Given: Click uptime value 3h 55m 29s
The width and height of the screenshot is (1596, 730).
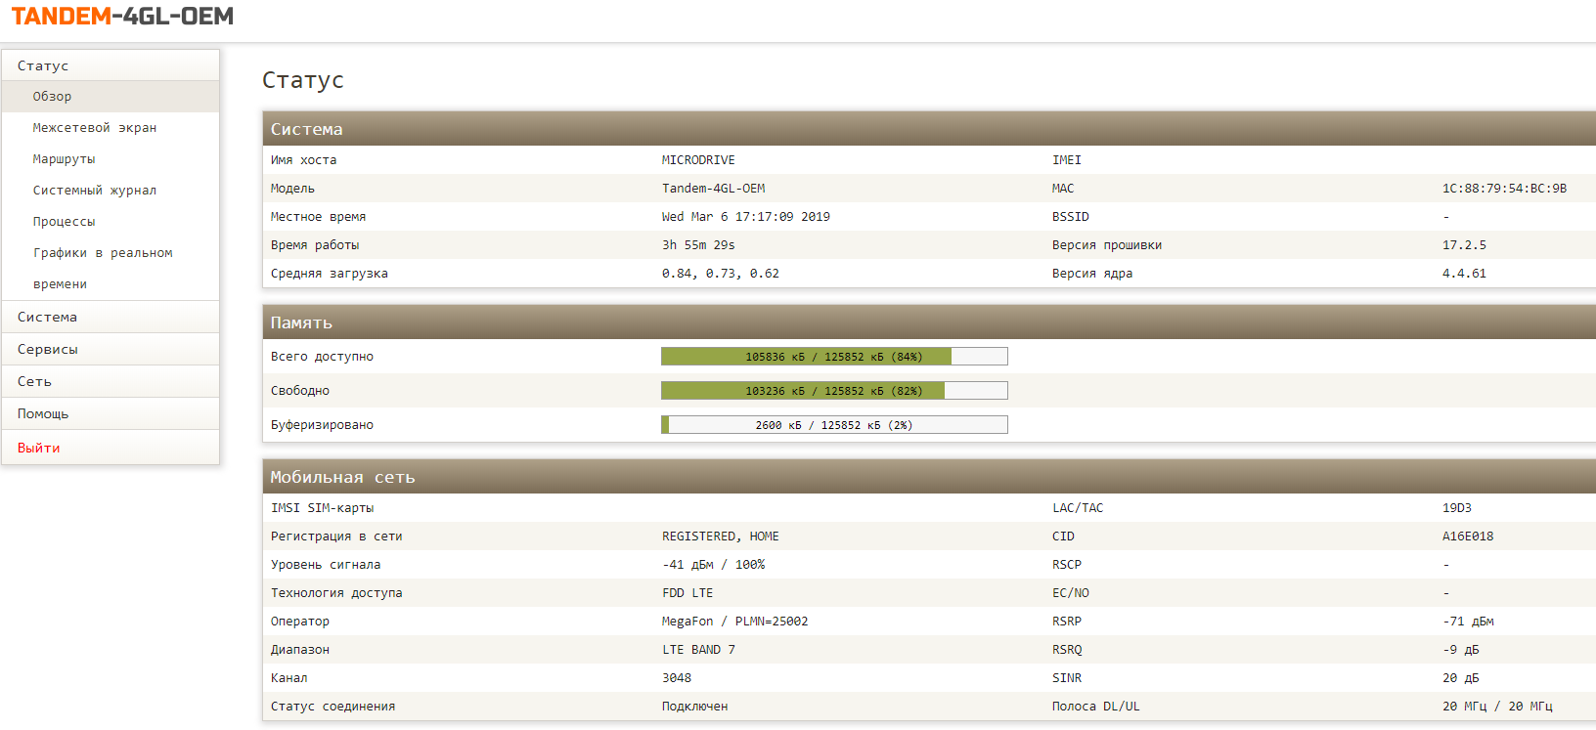Looking at the screenshot, I should coord(698,245).
